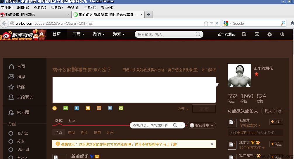Screen dimensions: 294x159
Task: Open 发给我的 in the left sidebar
Action: 21,97
